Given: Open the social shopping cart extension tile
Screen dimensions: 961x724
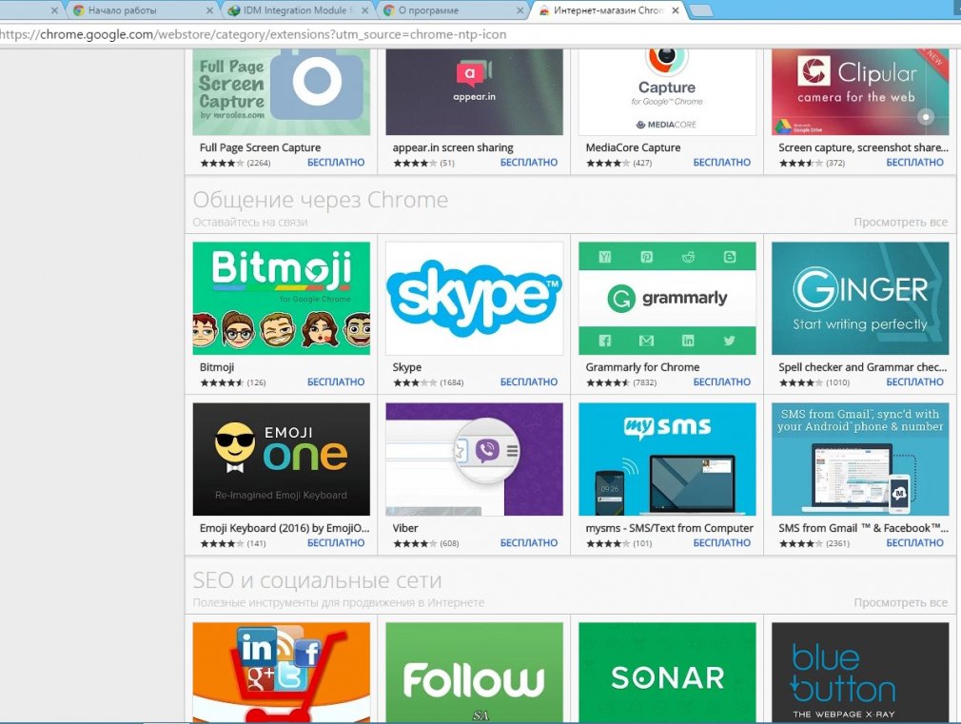Looking at the screenshot, I should (x=282, y=673).
